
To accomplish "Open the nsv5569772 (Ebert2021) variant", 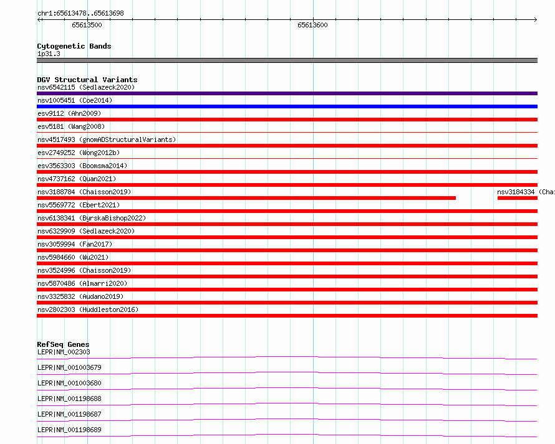I will click(x=287, y=211).
